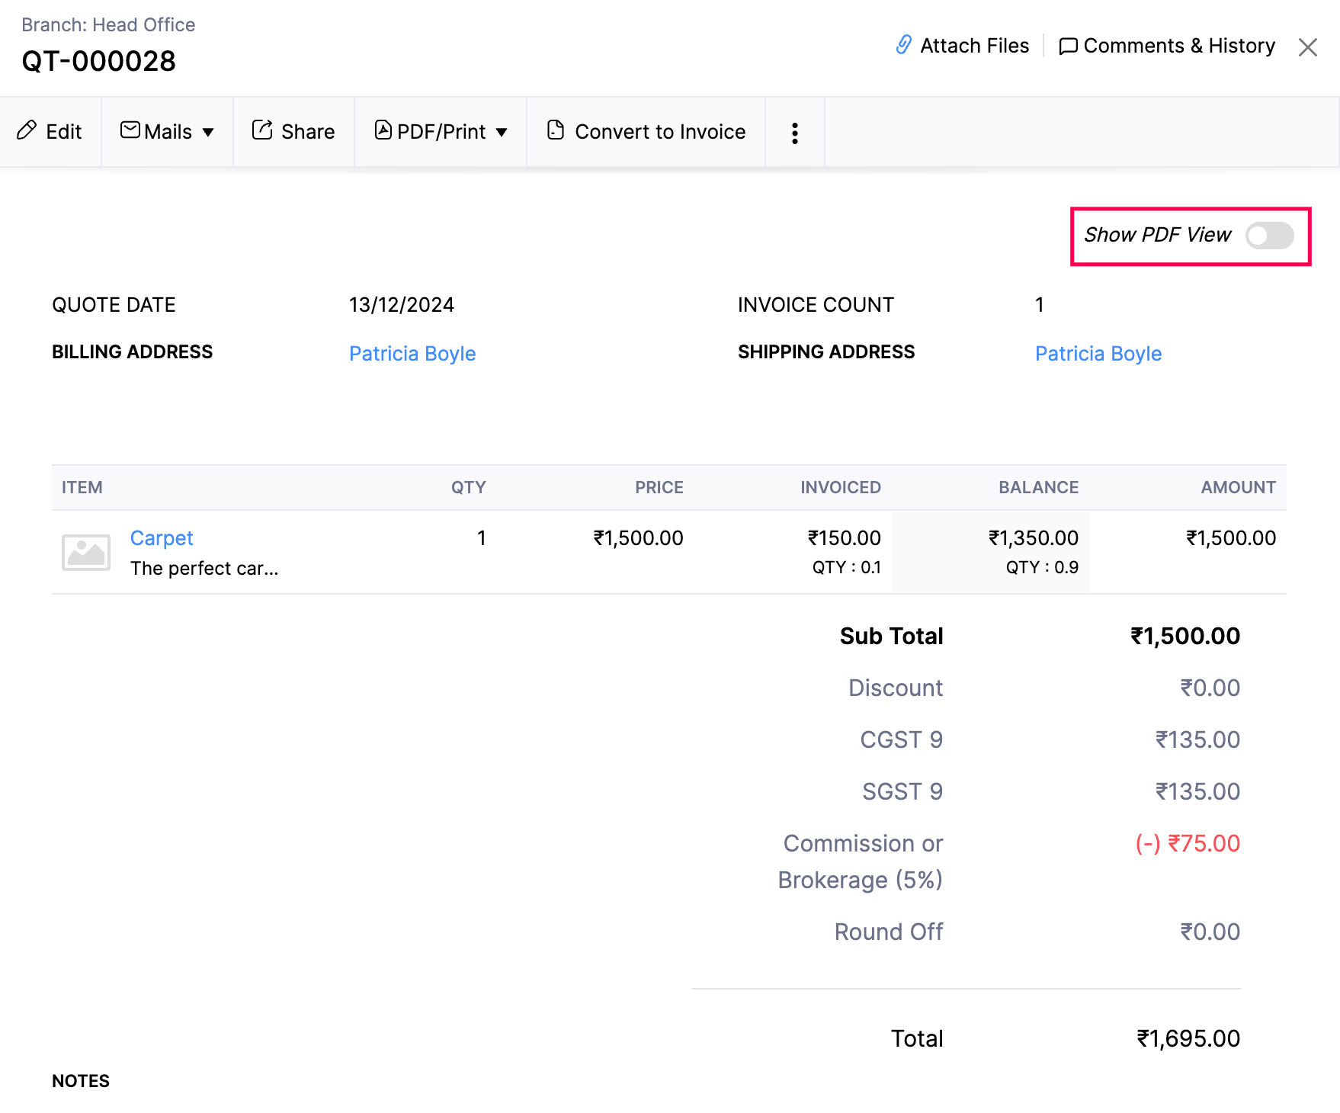Expand the Mails dropdown arrow

pos(208,133)
